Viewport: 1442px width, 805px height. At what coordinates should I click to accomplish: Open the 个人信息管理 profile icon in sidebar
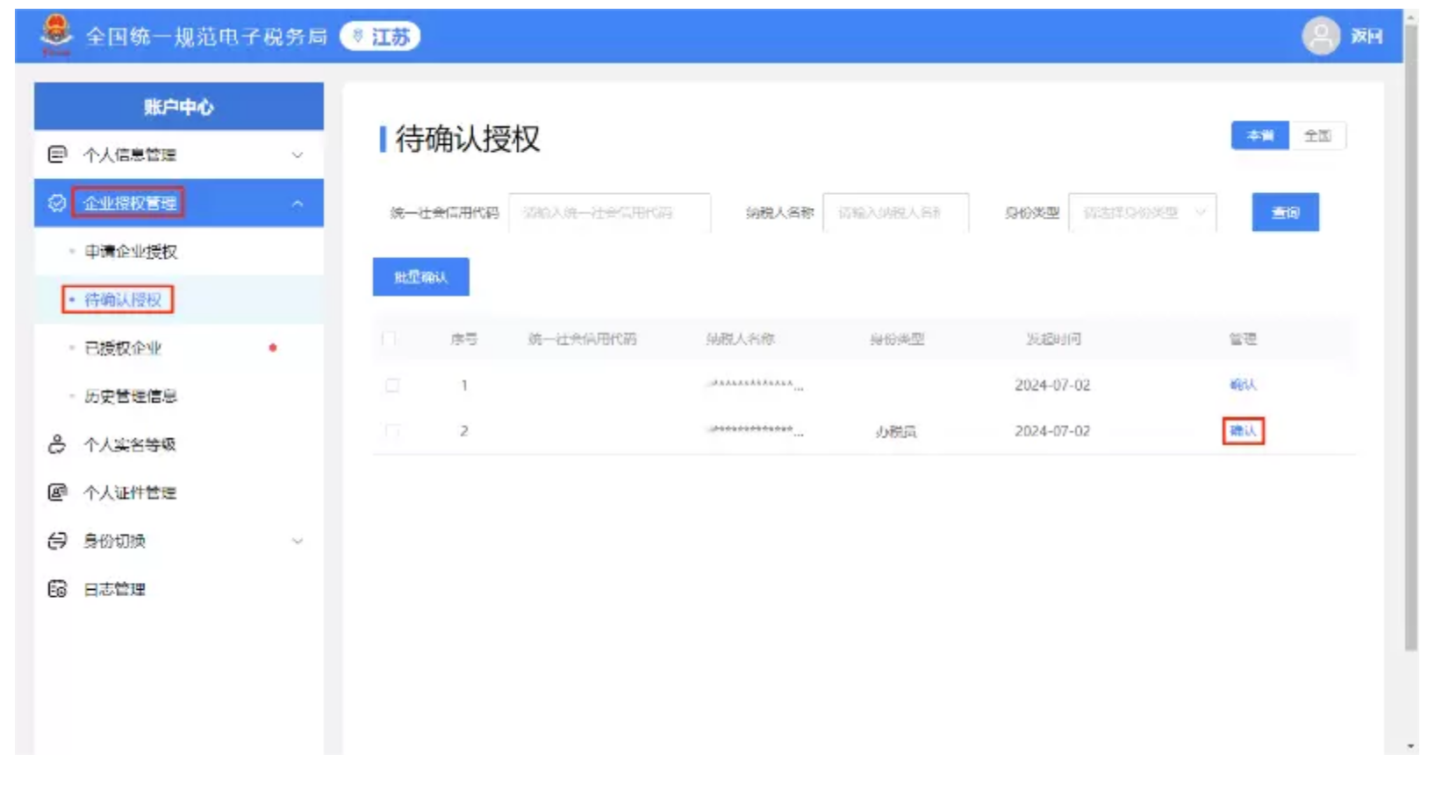point(56,153)
